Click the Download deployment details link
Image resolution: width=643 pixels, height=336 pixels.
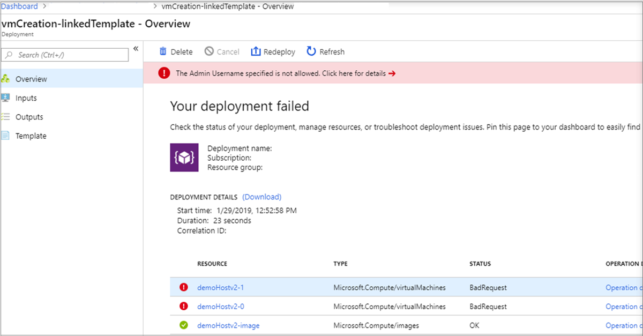(262, 197)
